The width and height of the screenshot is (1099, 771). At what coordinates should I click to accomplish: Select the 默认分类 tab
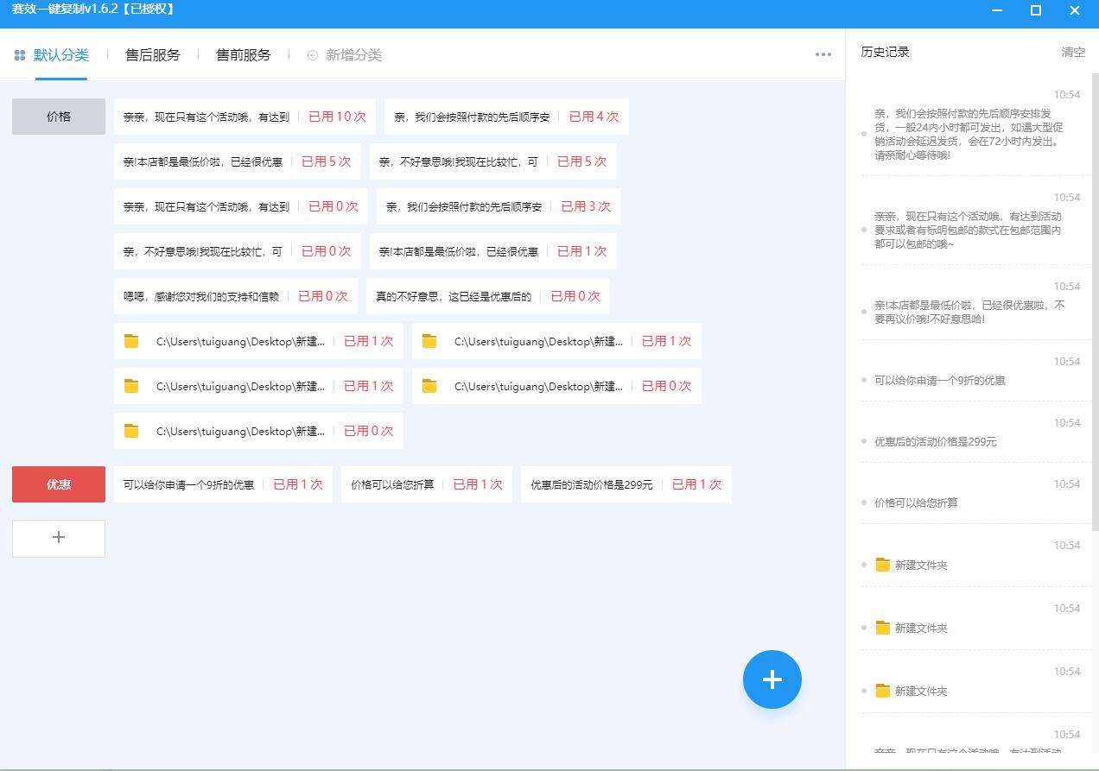[60, 54]
